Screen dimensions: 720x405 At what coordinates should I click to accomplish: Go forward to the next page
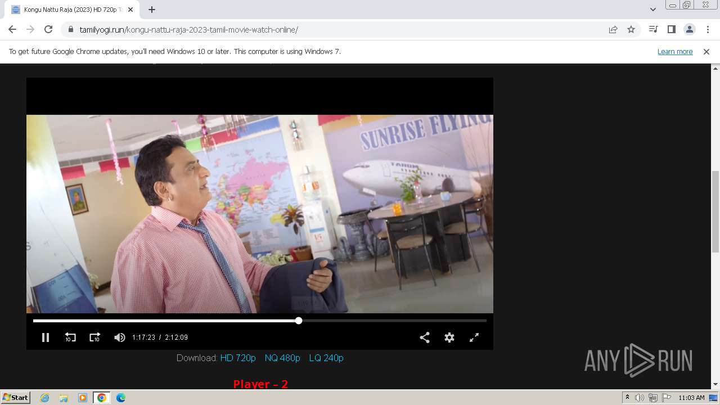click(30, 29)
